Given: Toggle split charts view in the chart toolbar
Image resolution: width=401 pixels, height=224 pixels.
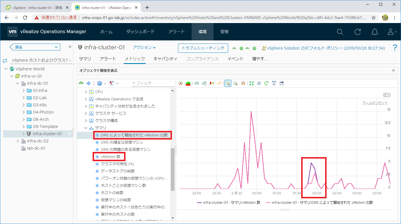Looking at the screenshot, I should [181, 83].
